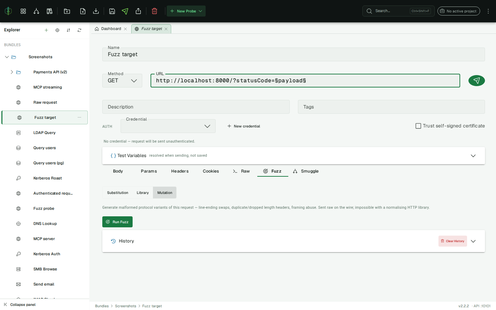This screenshot has height=310, width=496.
Task: Click the Explorer add plus icon
Action: click(x=46, y=30)
